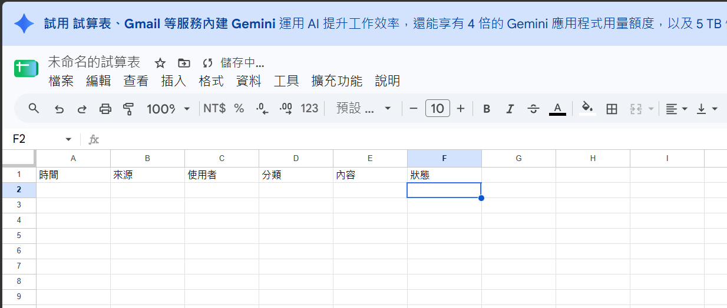Screen dimensions: 727x308
Task: Decrease font size with minus button
Action: point(414,109)
